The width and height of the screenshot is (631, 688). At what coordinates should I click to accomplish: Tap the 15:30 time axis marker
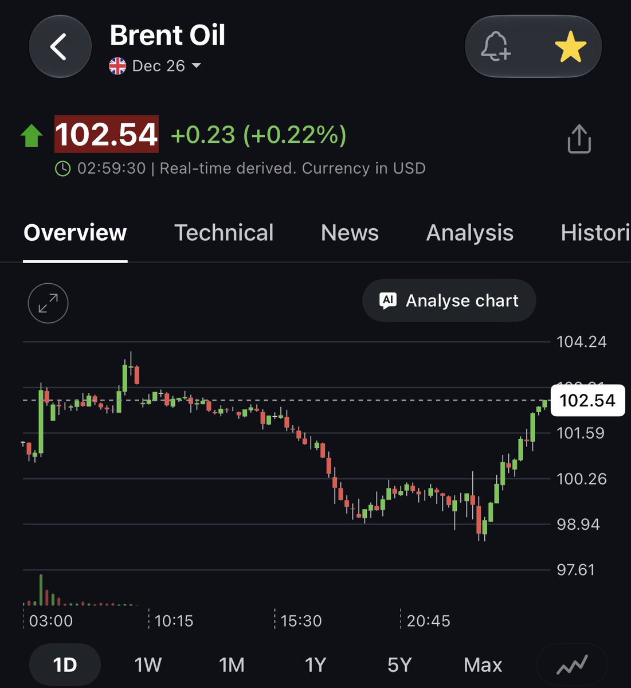click(301, 621)
